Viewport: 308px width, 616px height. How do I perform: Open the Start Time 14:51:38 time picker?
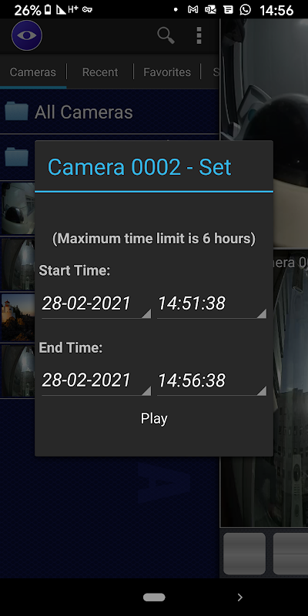click(x=212, y=303)
